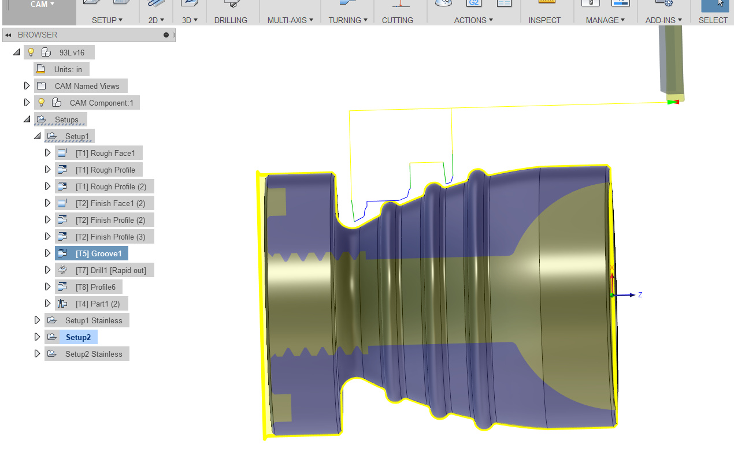Expand the [T5] Groove1 operation
The height and width of the screenshot is (463, 734).
tap(47, 253)
